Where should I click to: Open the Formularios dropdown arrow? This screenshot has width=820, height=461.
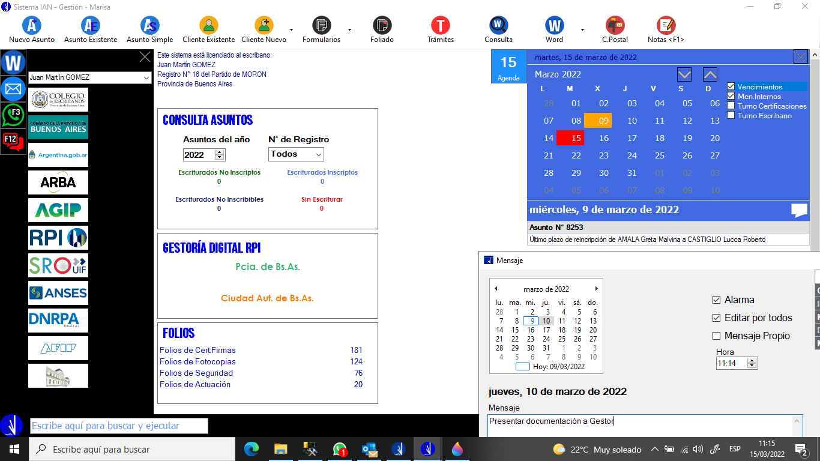click(x=349, y=29)
